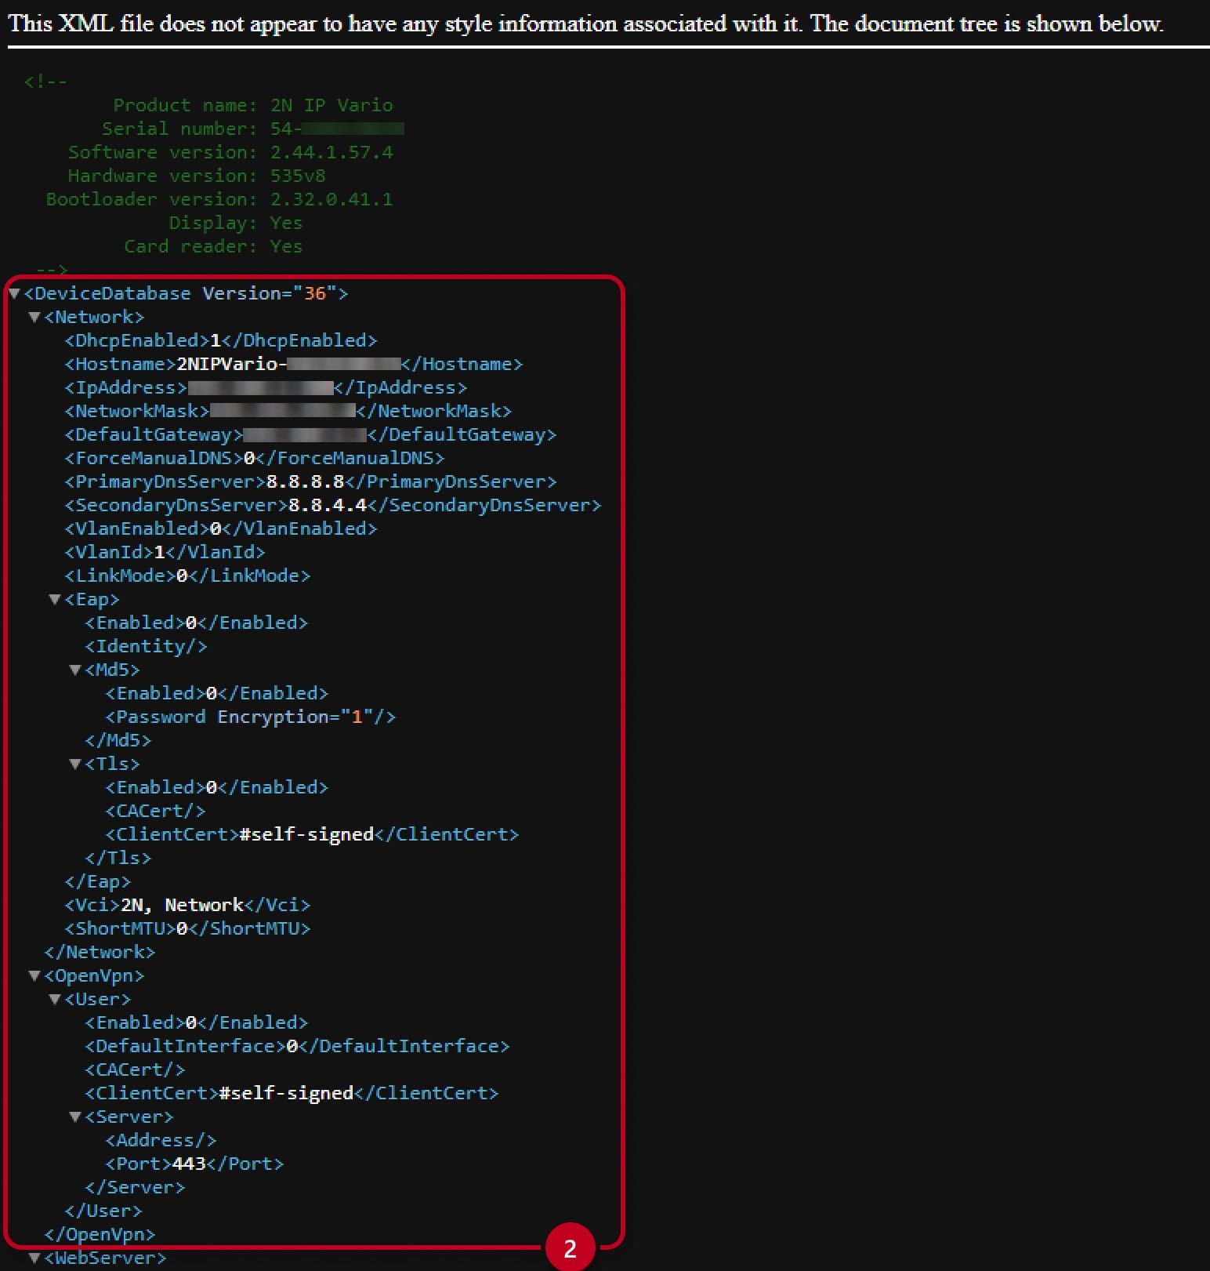Collapse the DeviceDatabase root node

(14, 294)
